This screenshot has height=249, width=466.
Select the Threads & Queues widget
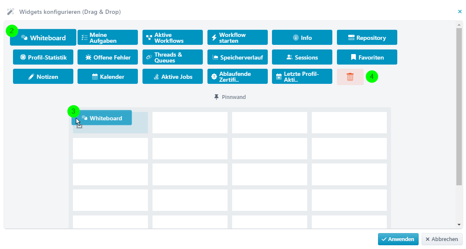point(172,57)
